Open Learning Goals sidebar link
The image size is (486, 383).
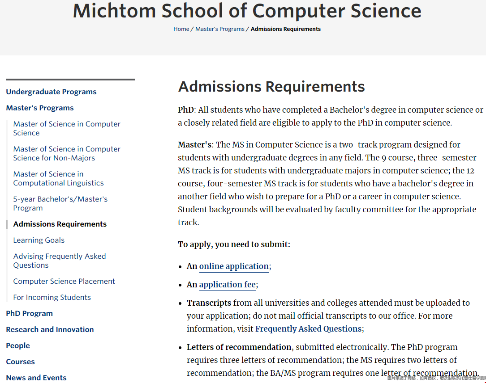[x=39, y=240]
